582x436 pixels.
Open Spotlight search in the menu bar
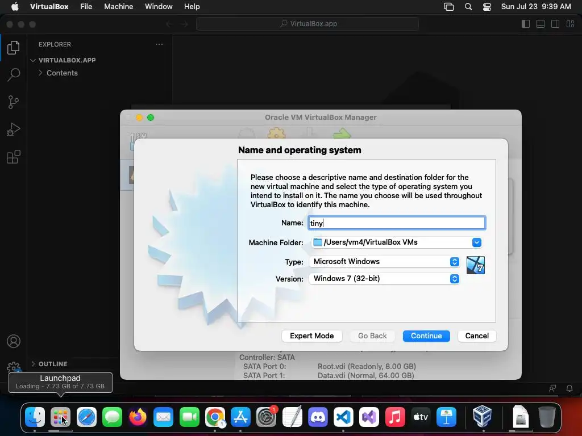[468, 7]
